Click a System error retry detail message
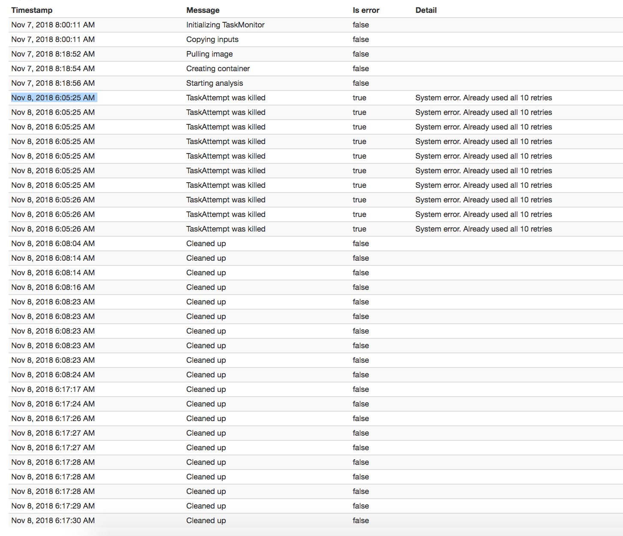Image resolution: width=623 pixels, height=536 pixels. (x=483, y=127)
